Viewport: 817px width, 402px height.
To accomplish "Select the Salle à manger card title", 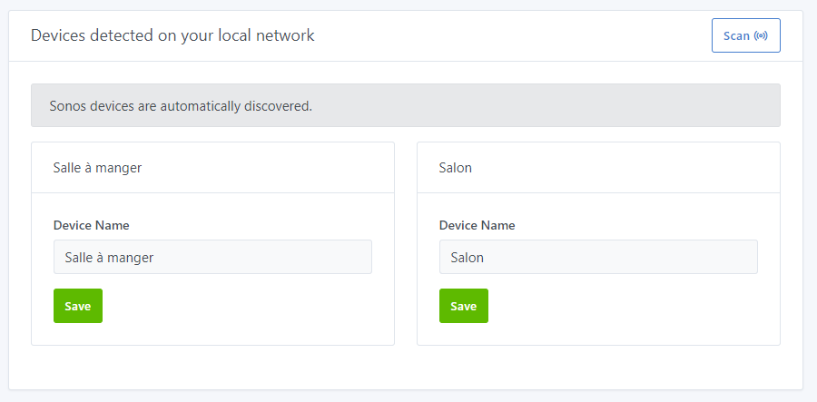I will click(97, 168).
